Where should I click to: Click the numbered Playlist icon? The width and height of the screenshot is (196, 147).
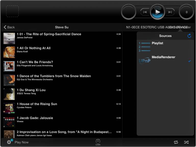(x=144, y=47)
